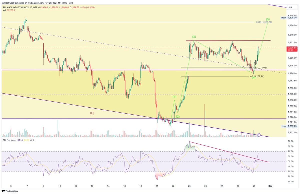Click the 30.00 RSI axis label
Image resolution: width=300 pixels, height=194 pixels.
click(290, 171)
